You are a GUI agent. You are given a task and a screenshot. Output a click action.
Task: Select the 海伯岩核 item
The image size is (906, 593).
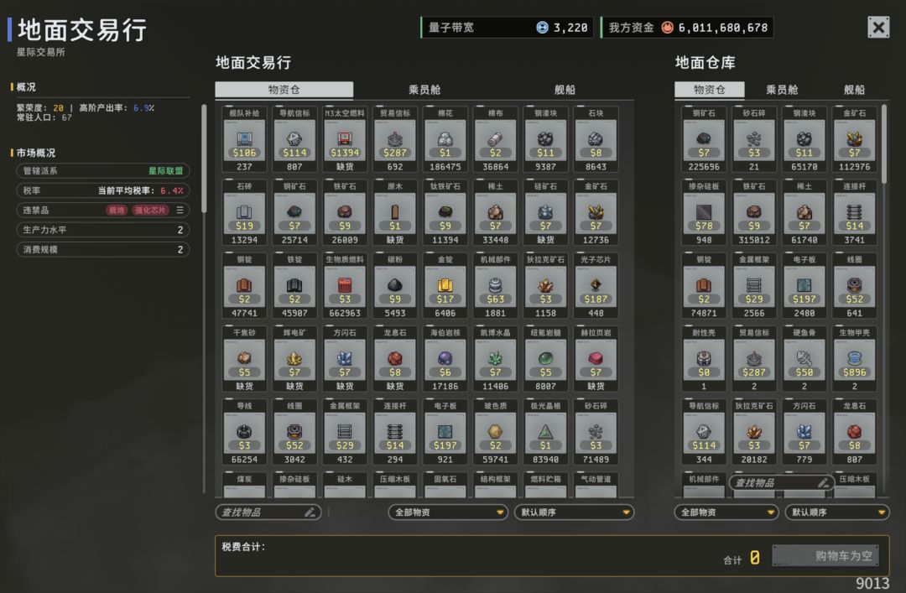[x=445, y=359]
